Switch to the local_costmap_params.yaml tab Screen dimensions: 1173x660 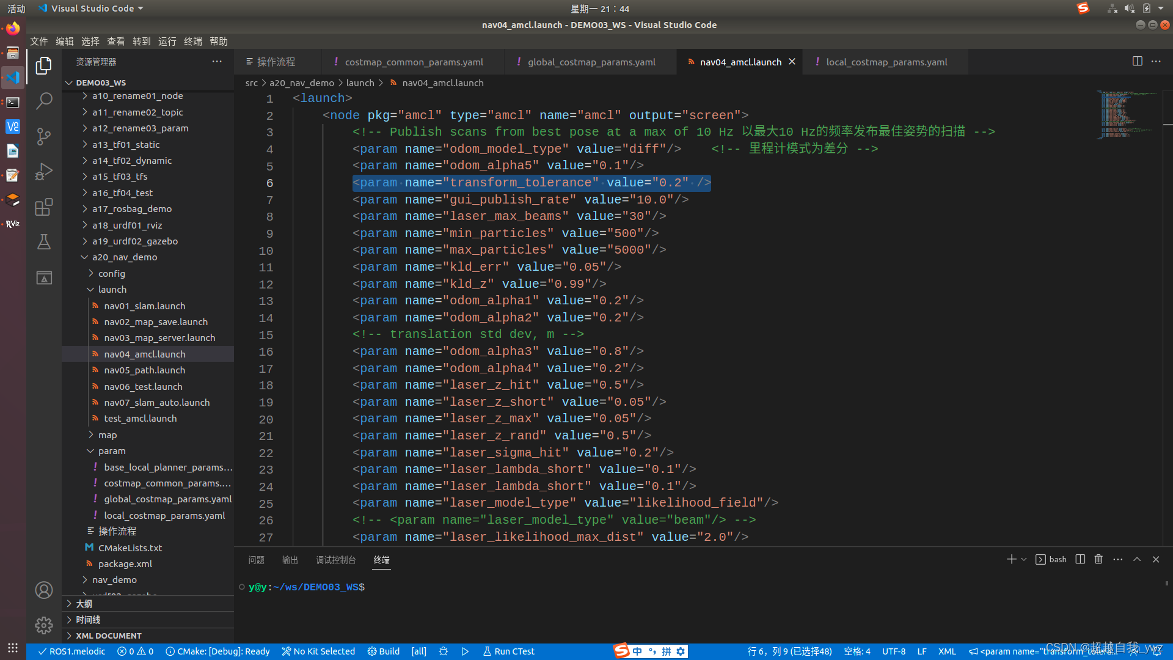886,62
